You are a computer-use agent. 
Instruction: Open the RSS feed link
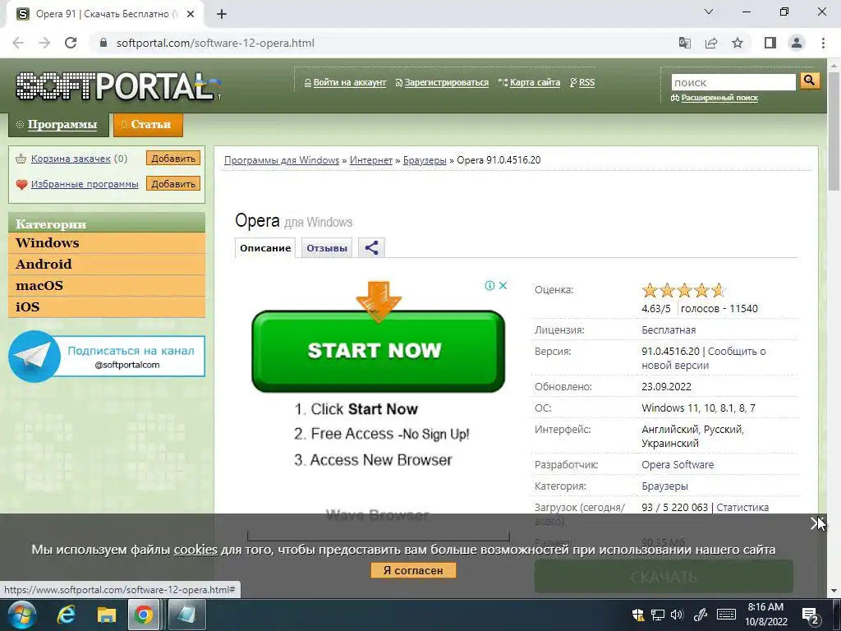pyautogui.click(x=586, y=83)
